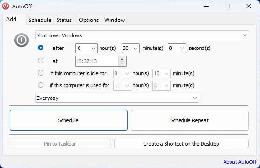Switch to the Options tab
The height and width of the screenshot is (168, 260).
tap(89, 20)
